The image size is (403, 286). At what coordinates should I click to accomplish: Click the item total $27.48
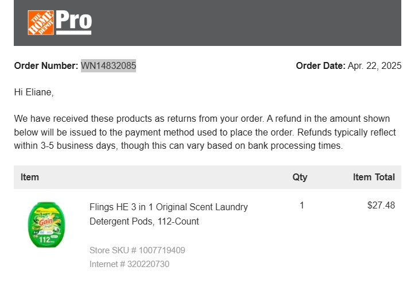pyautogui.click(x=381, y=205)
